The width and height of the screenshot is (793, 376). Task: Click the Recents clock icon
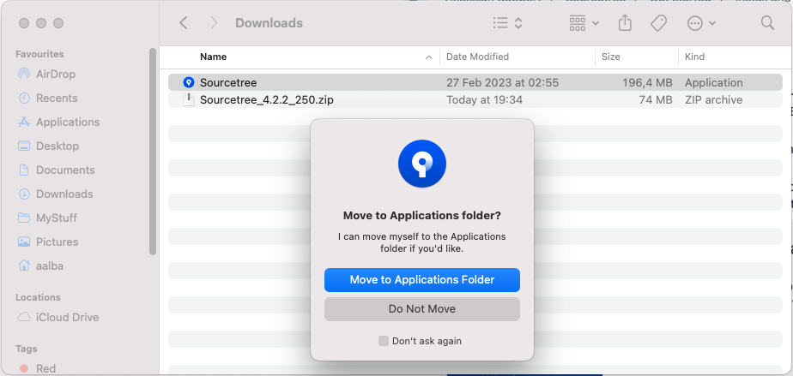point(24,98)
